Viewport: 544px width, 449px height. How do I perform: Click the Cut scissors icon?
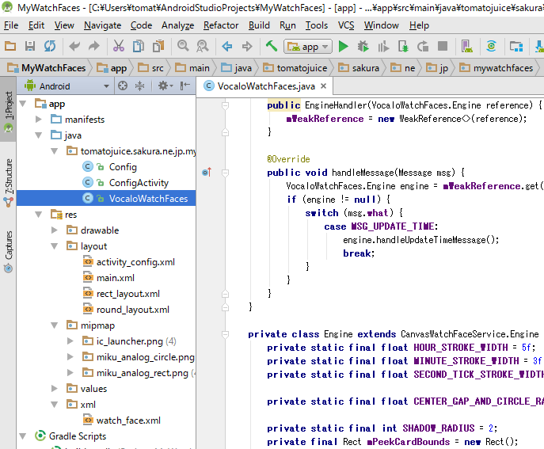coord(118,47)
